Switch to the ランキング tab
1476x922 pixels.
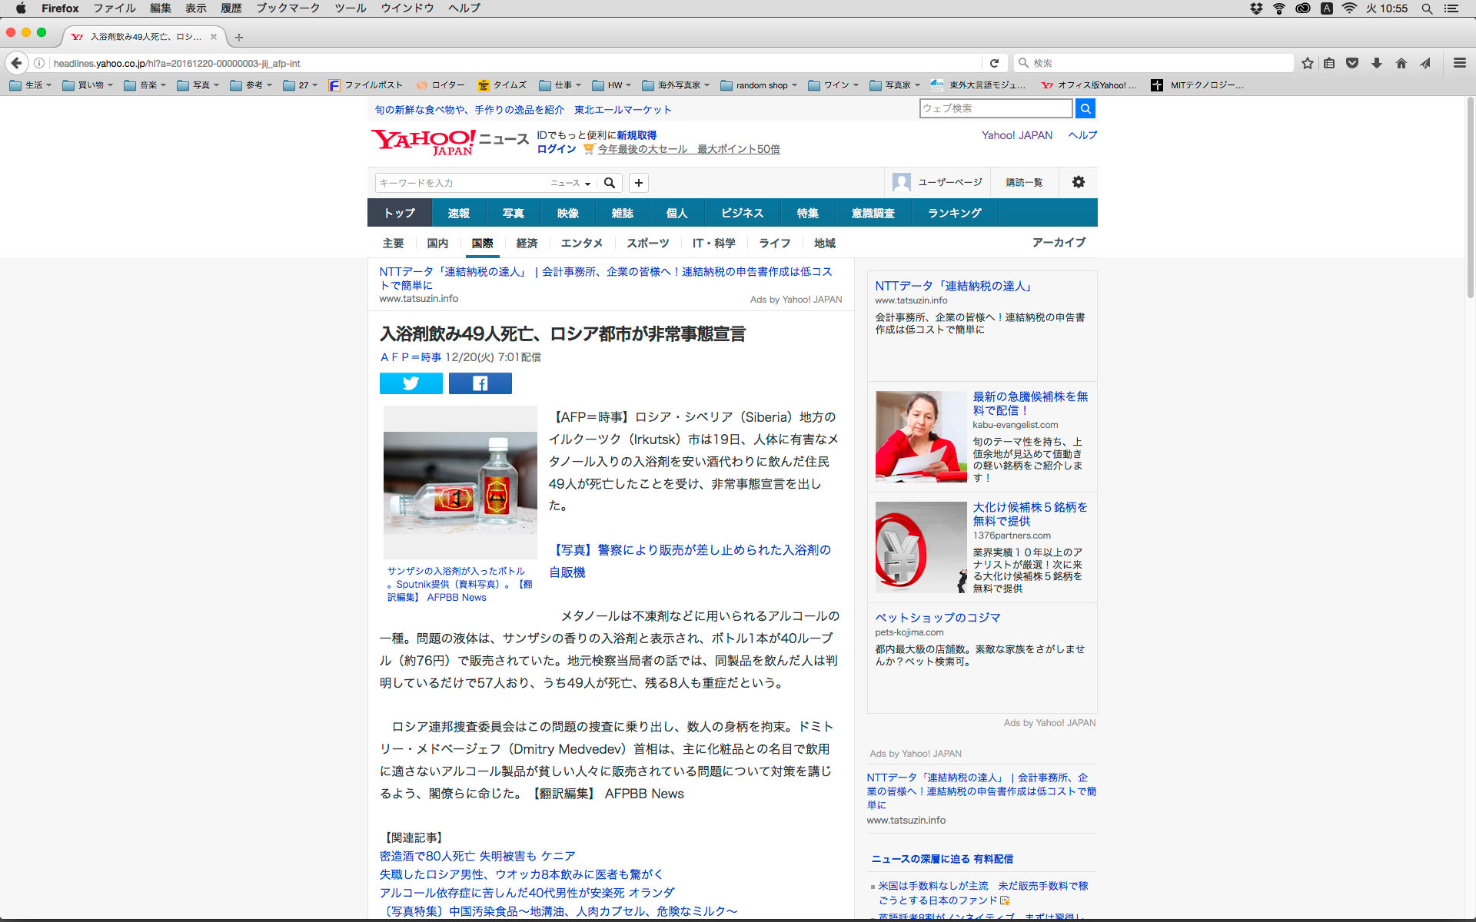pos(954,213)
